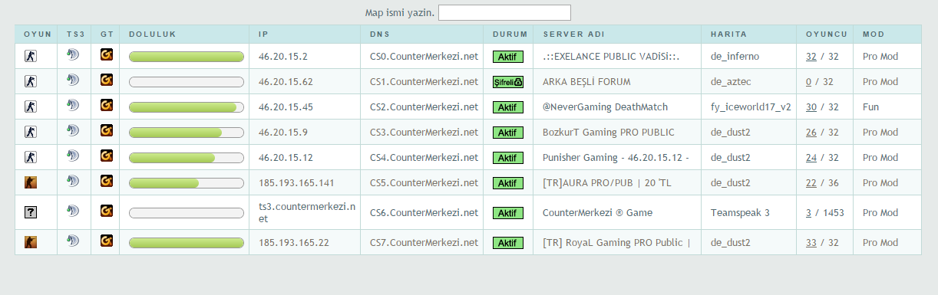
Task: Open GameTracker icon in 46.20.15.2 row
Action: [x=107, y=55]
